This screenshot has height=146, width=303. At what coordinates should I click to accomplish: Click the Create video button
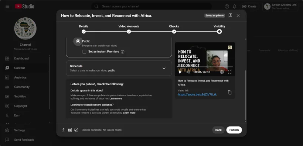click(x=249, y=6)
